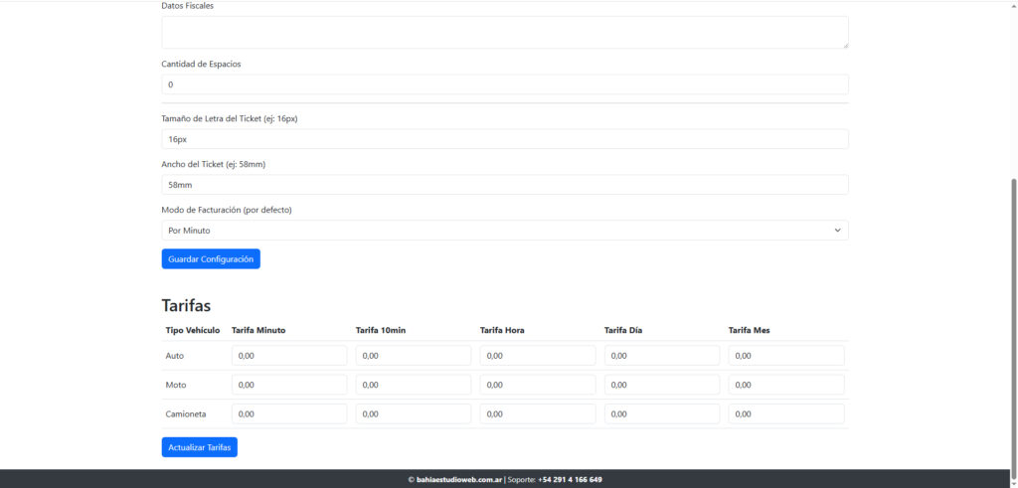
Task: Click the Tamaño de Letra del Ticket field
Action: tap(504, 139)
